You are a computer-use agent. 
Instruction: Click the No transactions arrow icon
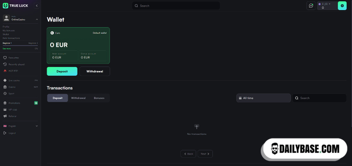(197, 127)
